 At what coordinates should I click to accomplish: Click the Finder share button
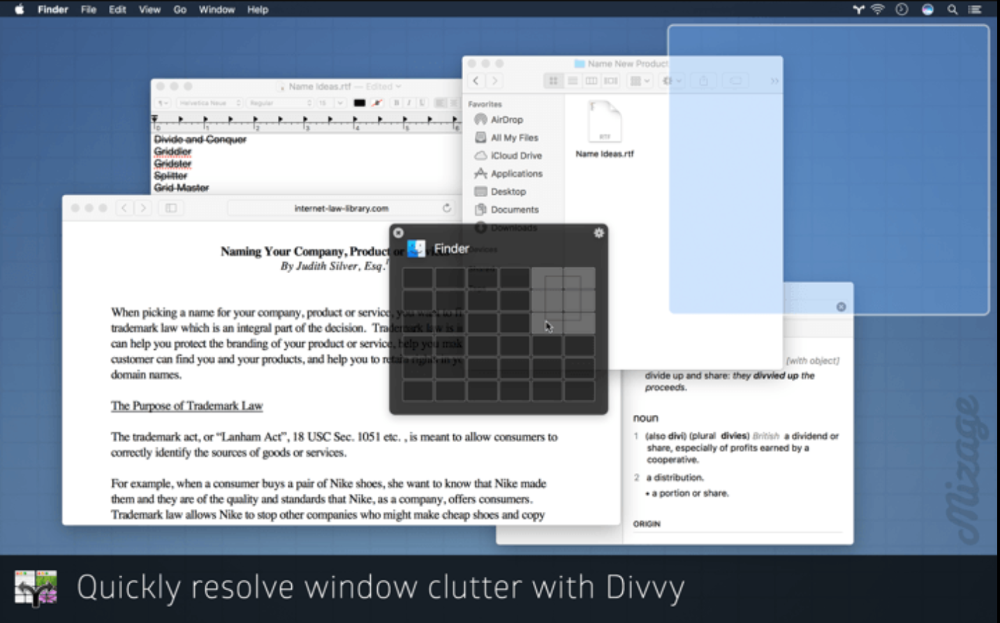703,81
